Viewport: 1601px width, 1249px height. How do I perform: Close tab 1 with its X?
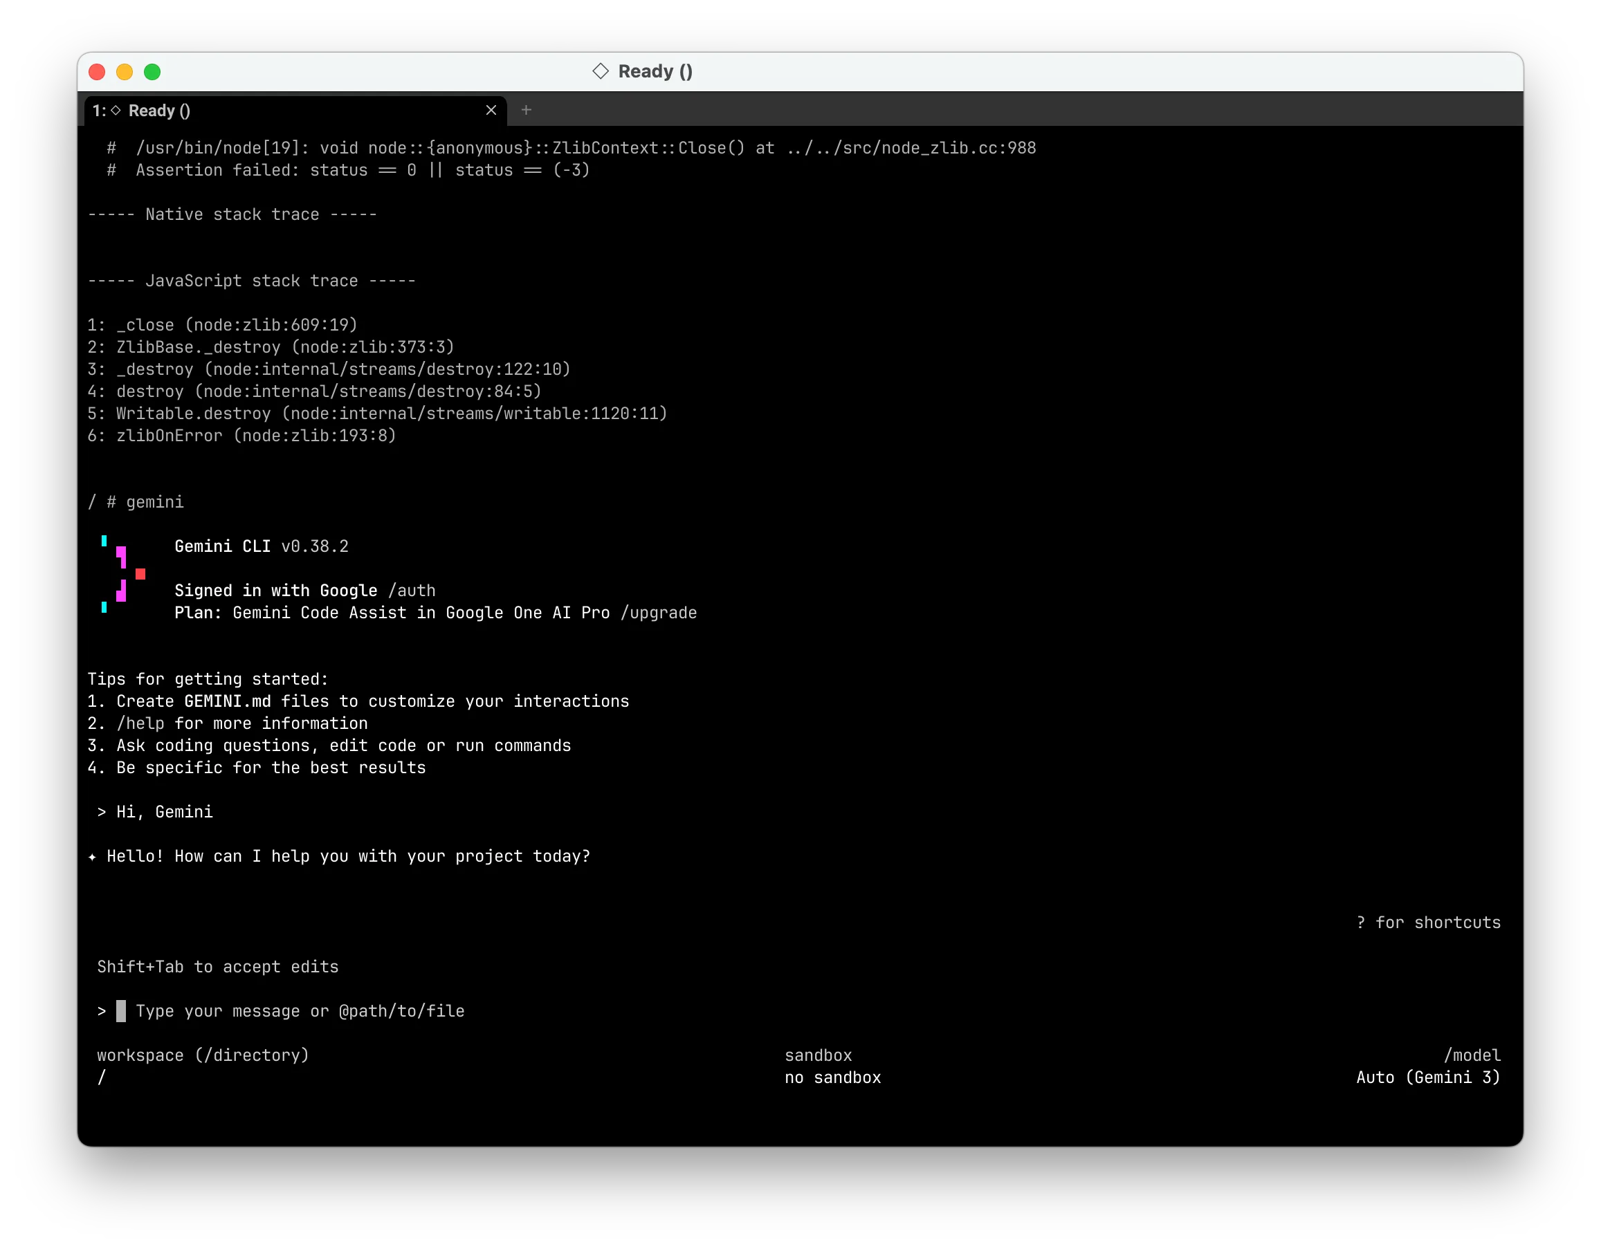(x=491, y=110)
